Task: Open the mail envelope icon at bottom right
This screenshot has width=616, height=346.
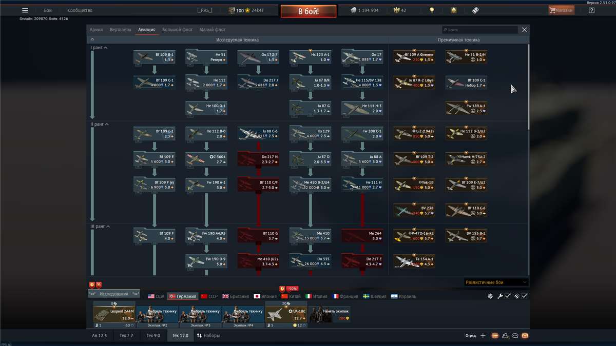Action: 525,335
